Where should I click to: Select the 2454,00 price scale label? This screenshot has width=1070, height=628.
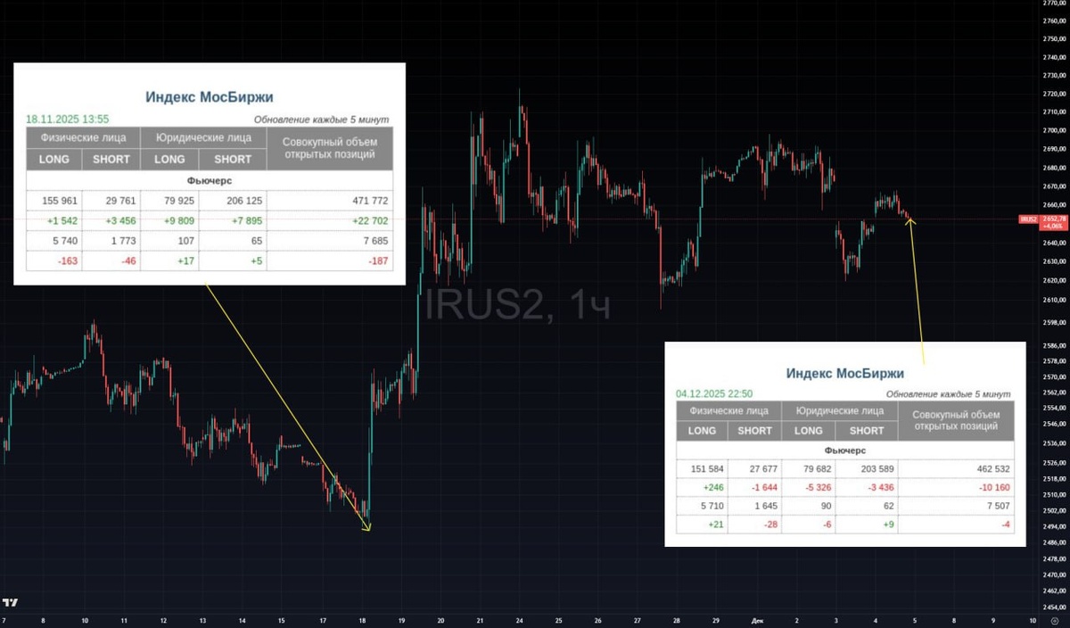1053,606
